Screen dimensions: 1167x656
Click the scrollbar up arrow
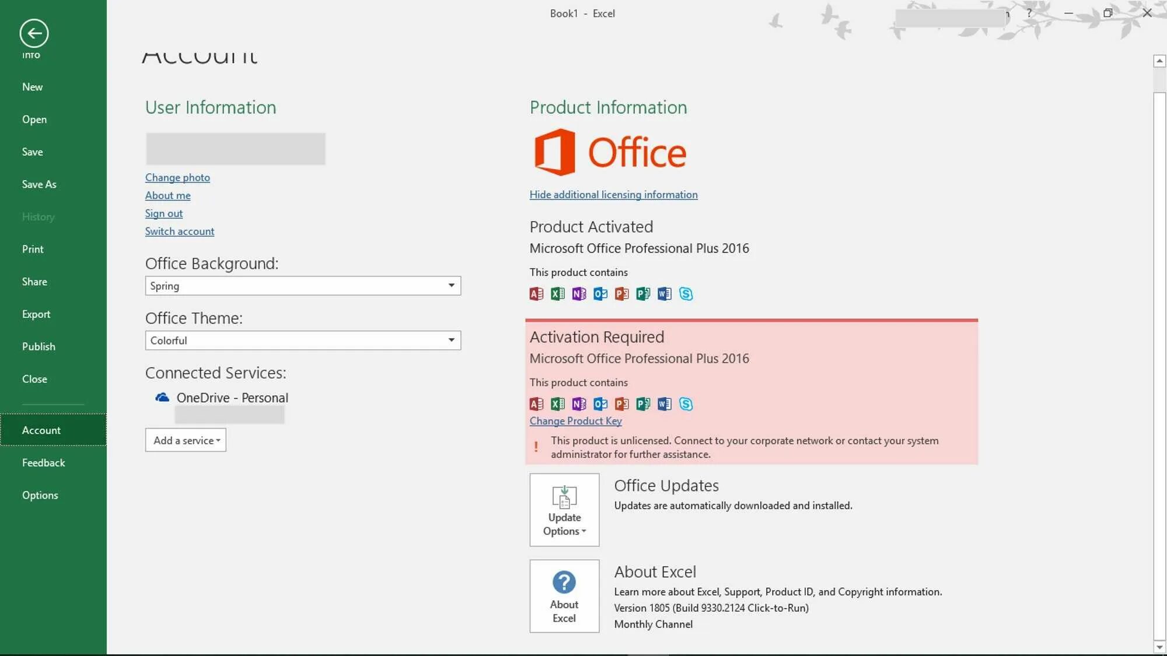[x=1159, y=61]
